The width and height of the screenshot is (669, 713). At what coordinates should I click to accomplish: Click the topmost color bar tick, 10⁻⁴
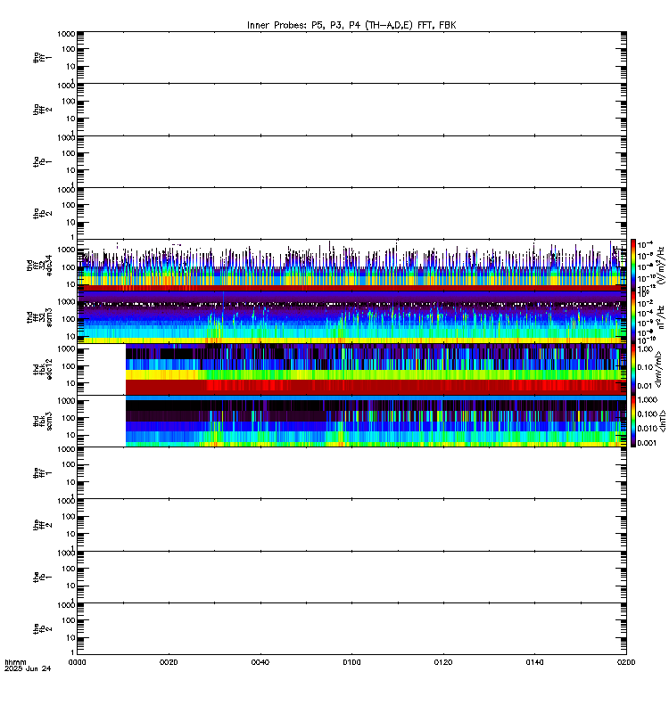point(645,244)
